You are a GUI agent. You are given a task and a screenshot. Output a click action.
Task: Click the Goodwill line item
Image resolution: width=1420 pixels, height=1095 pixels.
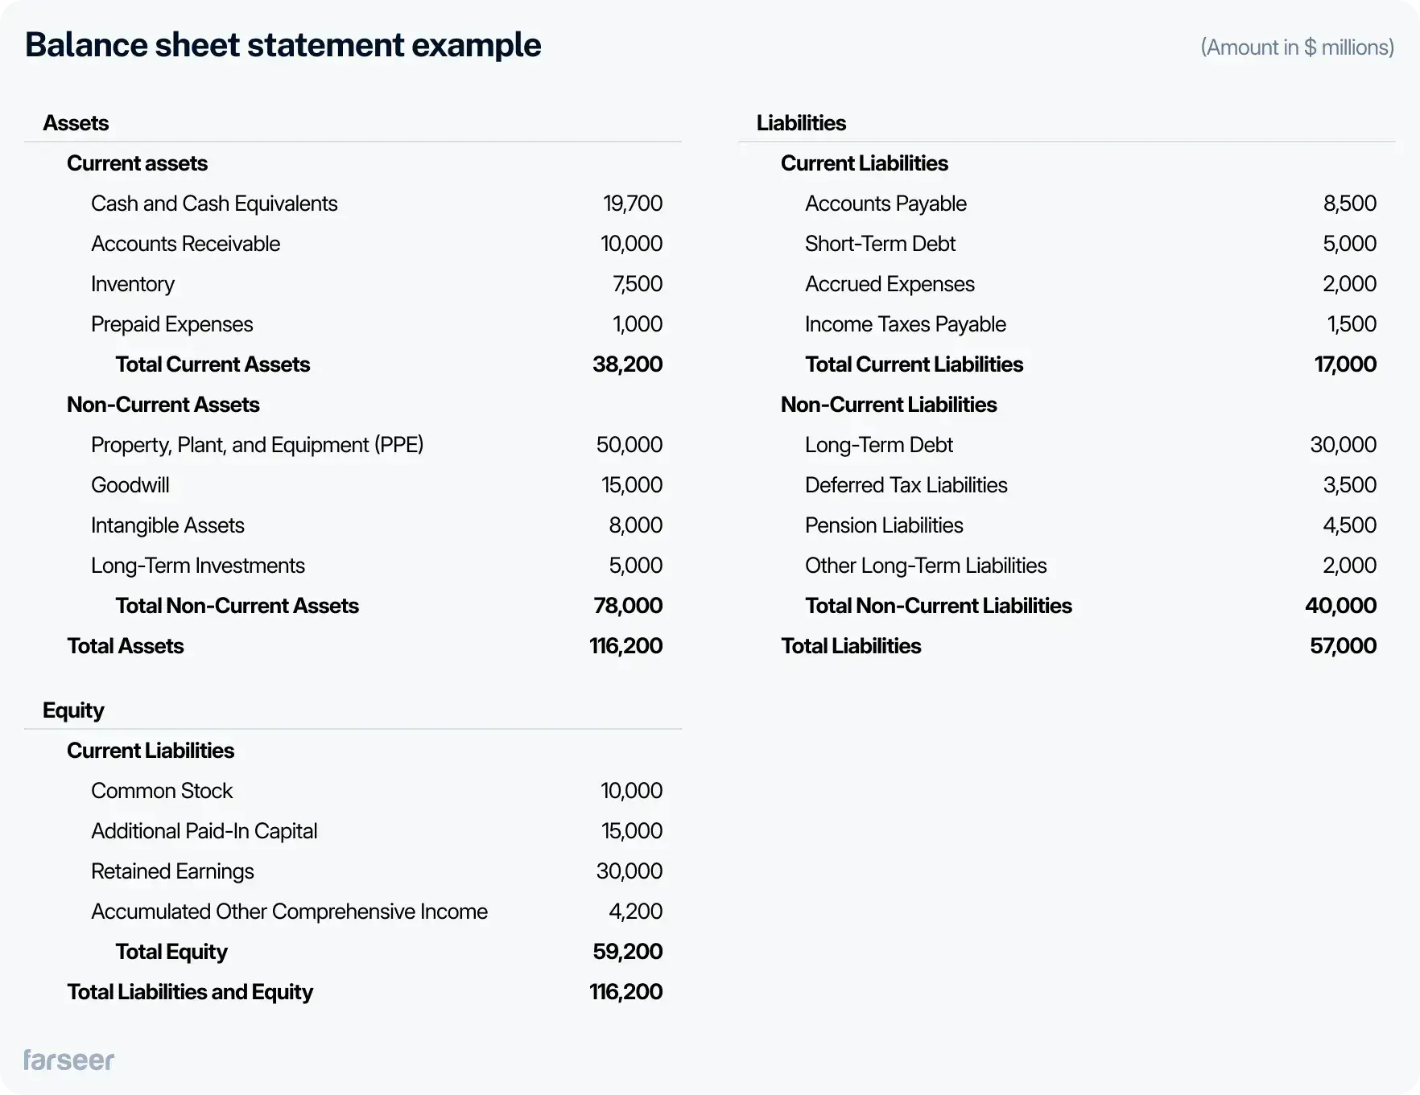130,484
